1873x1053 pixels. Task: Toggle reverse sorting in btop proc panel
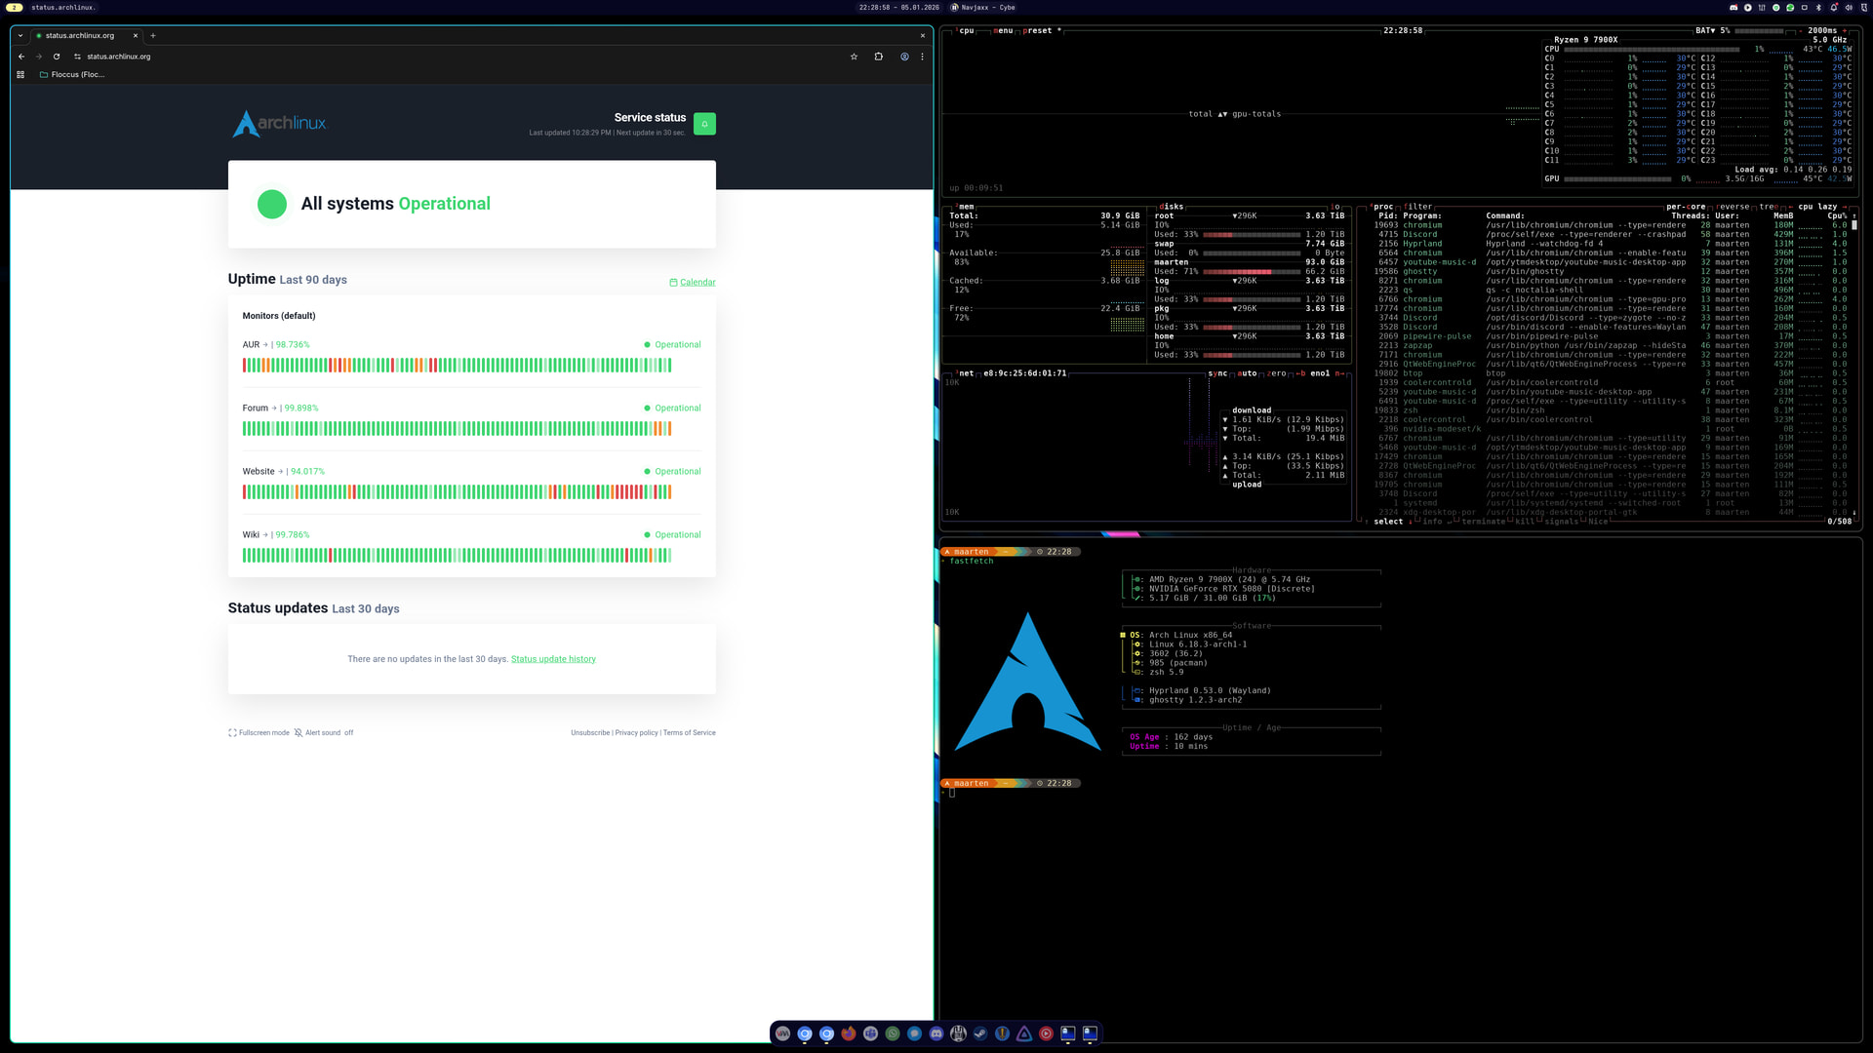pos(1733,207)
